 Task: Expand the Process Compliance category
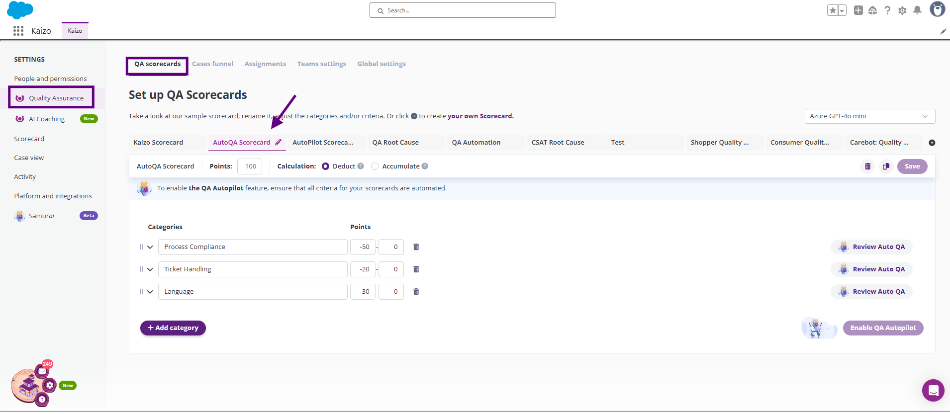[150, 247]
